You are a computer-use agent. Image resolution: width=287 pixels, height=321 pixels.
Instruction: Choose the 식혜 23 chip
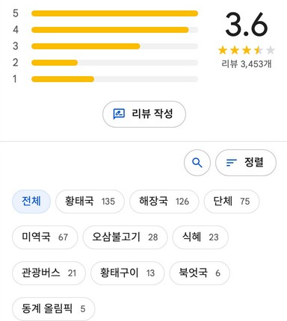(x=200, y=237)
